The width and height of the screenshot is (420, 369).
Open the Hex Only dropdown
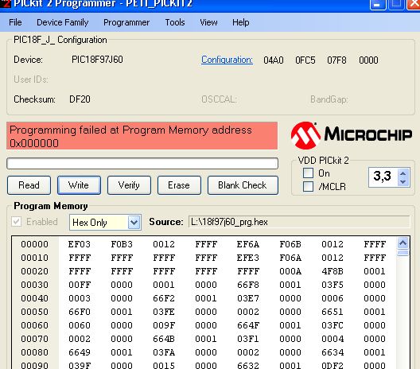click(134, 222)
